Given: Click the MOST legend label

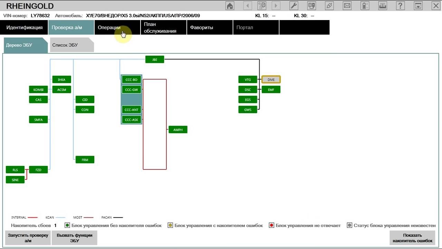Looking at the screenshot, I should click(x=78, y=218).
